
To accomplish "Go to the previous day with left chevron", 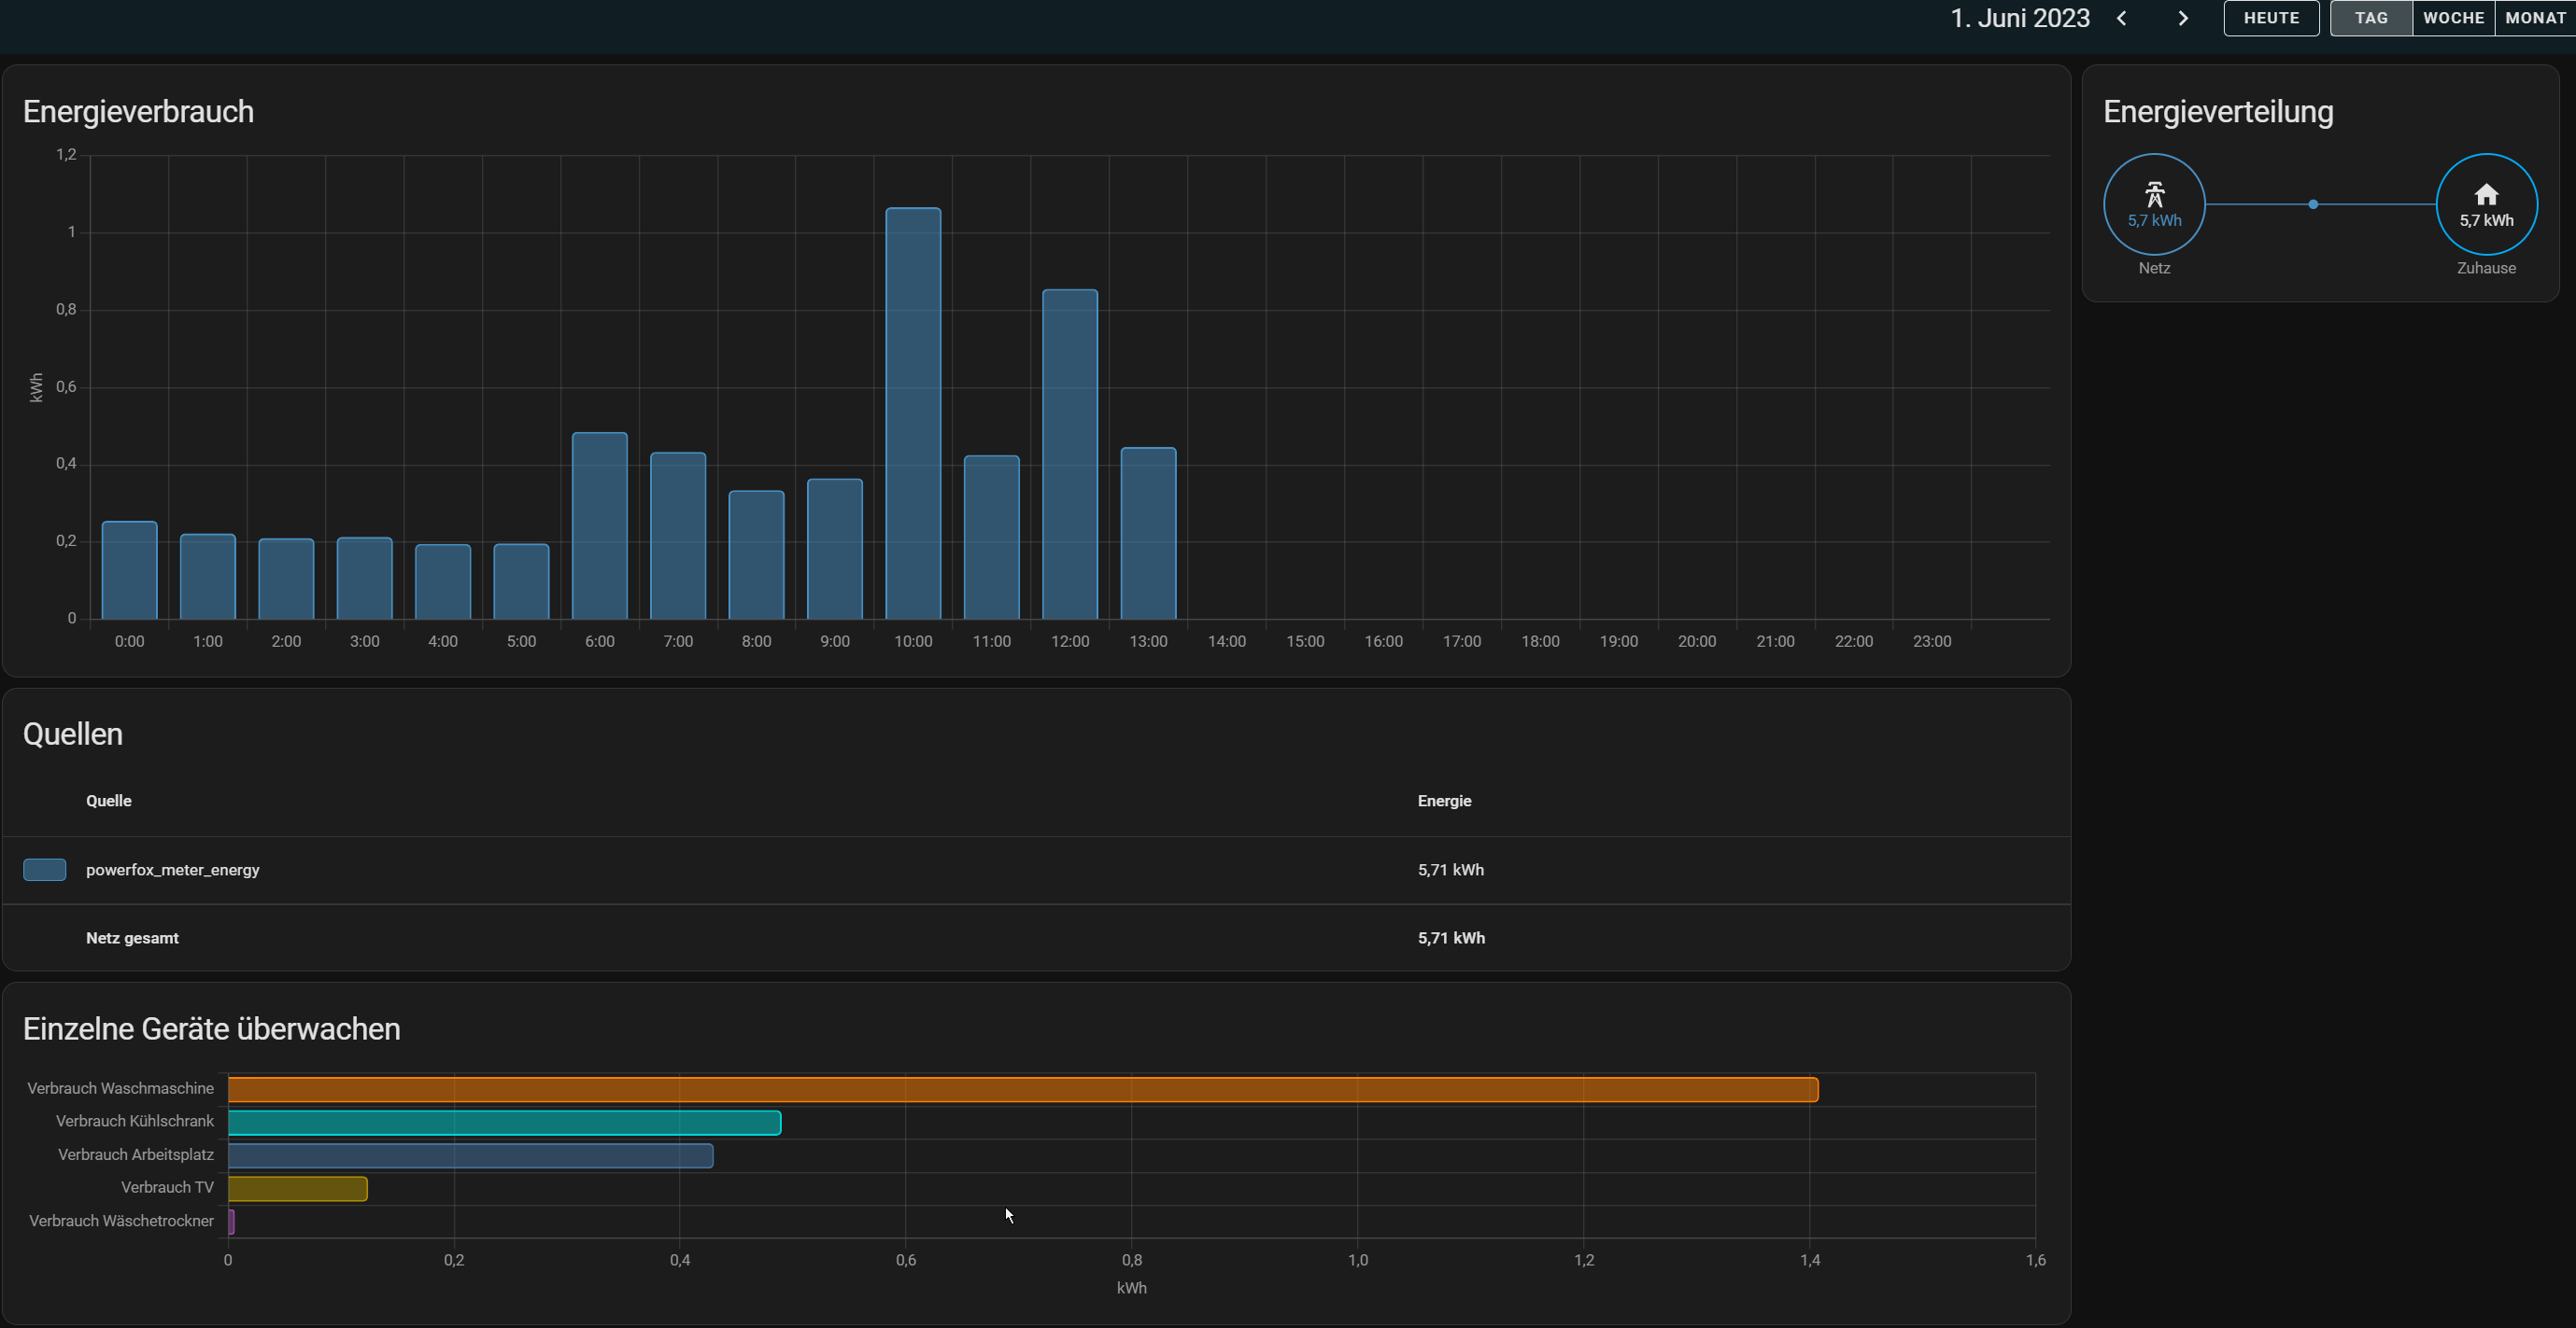I will pos(2121,19).
